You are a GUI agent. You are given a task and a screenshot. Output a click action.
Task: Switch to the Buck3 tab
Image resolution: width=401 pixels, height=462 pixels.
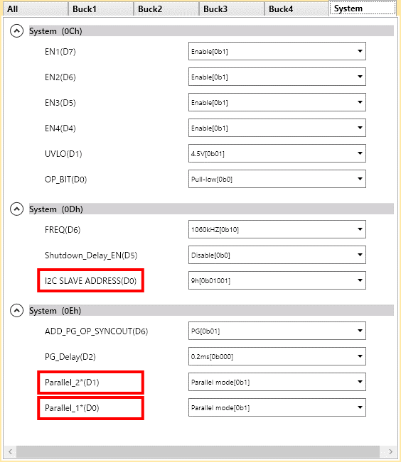click(x=232, y=9)
